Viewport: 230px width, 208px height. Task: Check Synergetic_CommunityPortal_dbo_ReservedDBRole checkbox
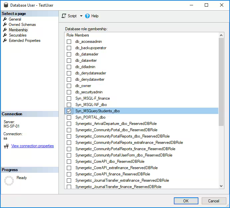[69, 130]
